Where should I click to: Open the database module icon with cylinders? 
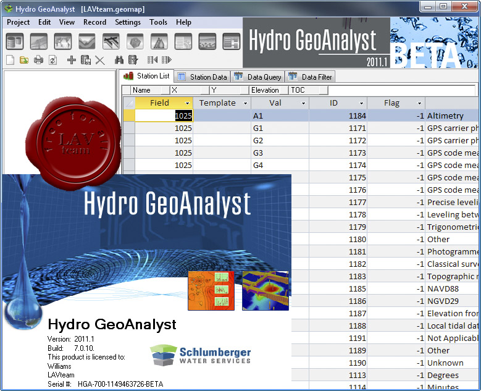point(14,41)
